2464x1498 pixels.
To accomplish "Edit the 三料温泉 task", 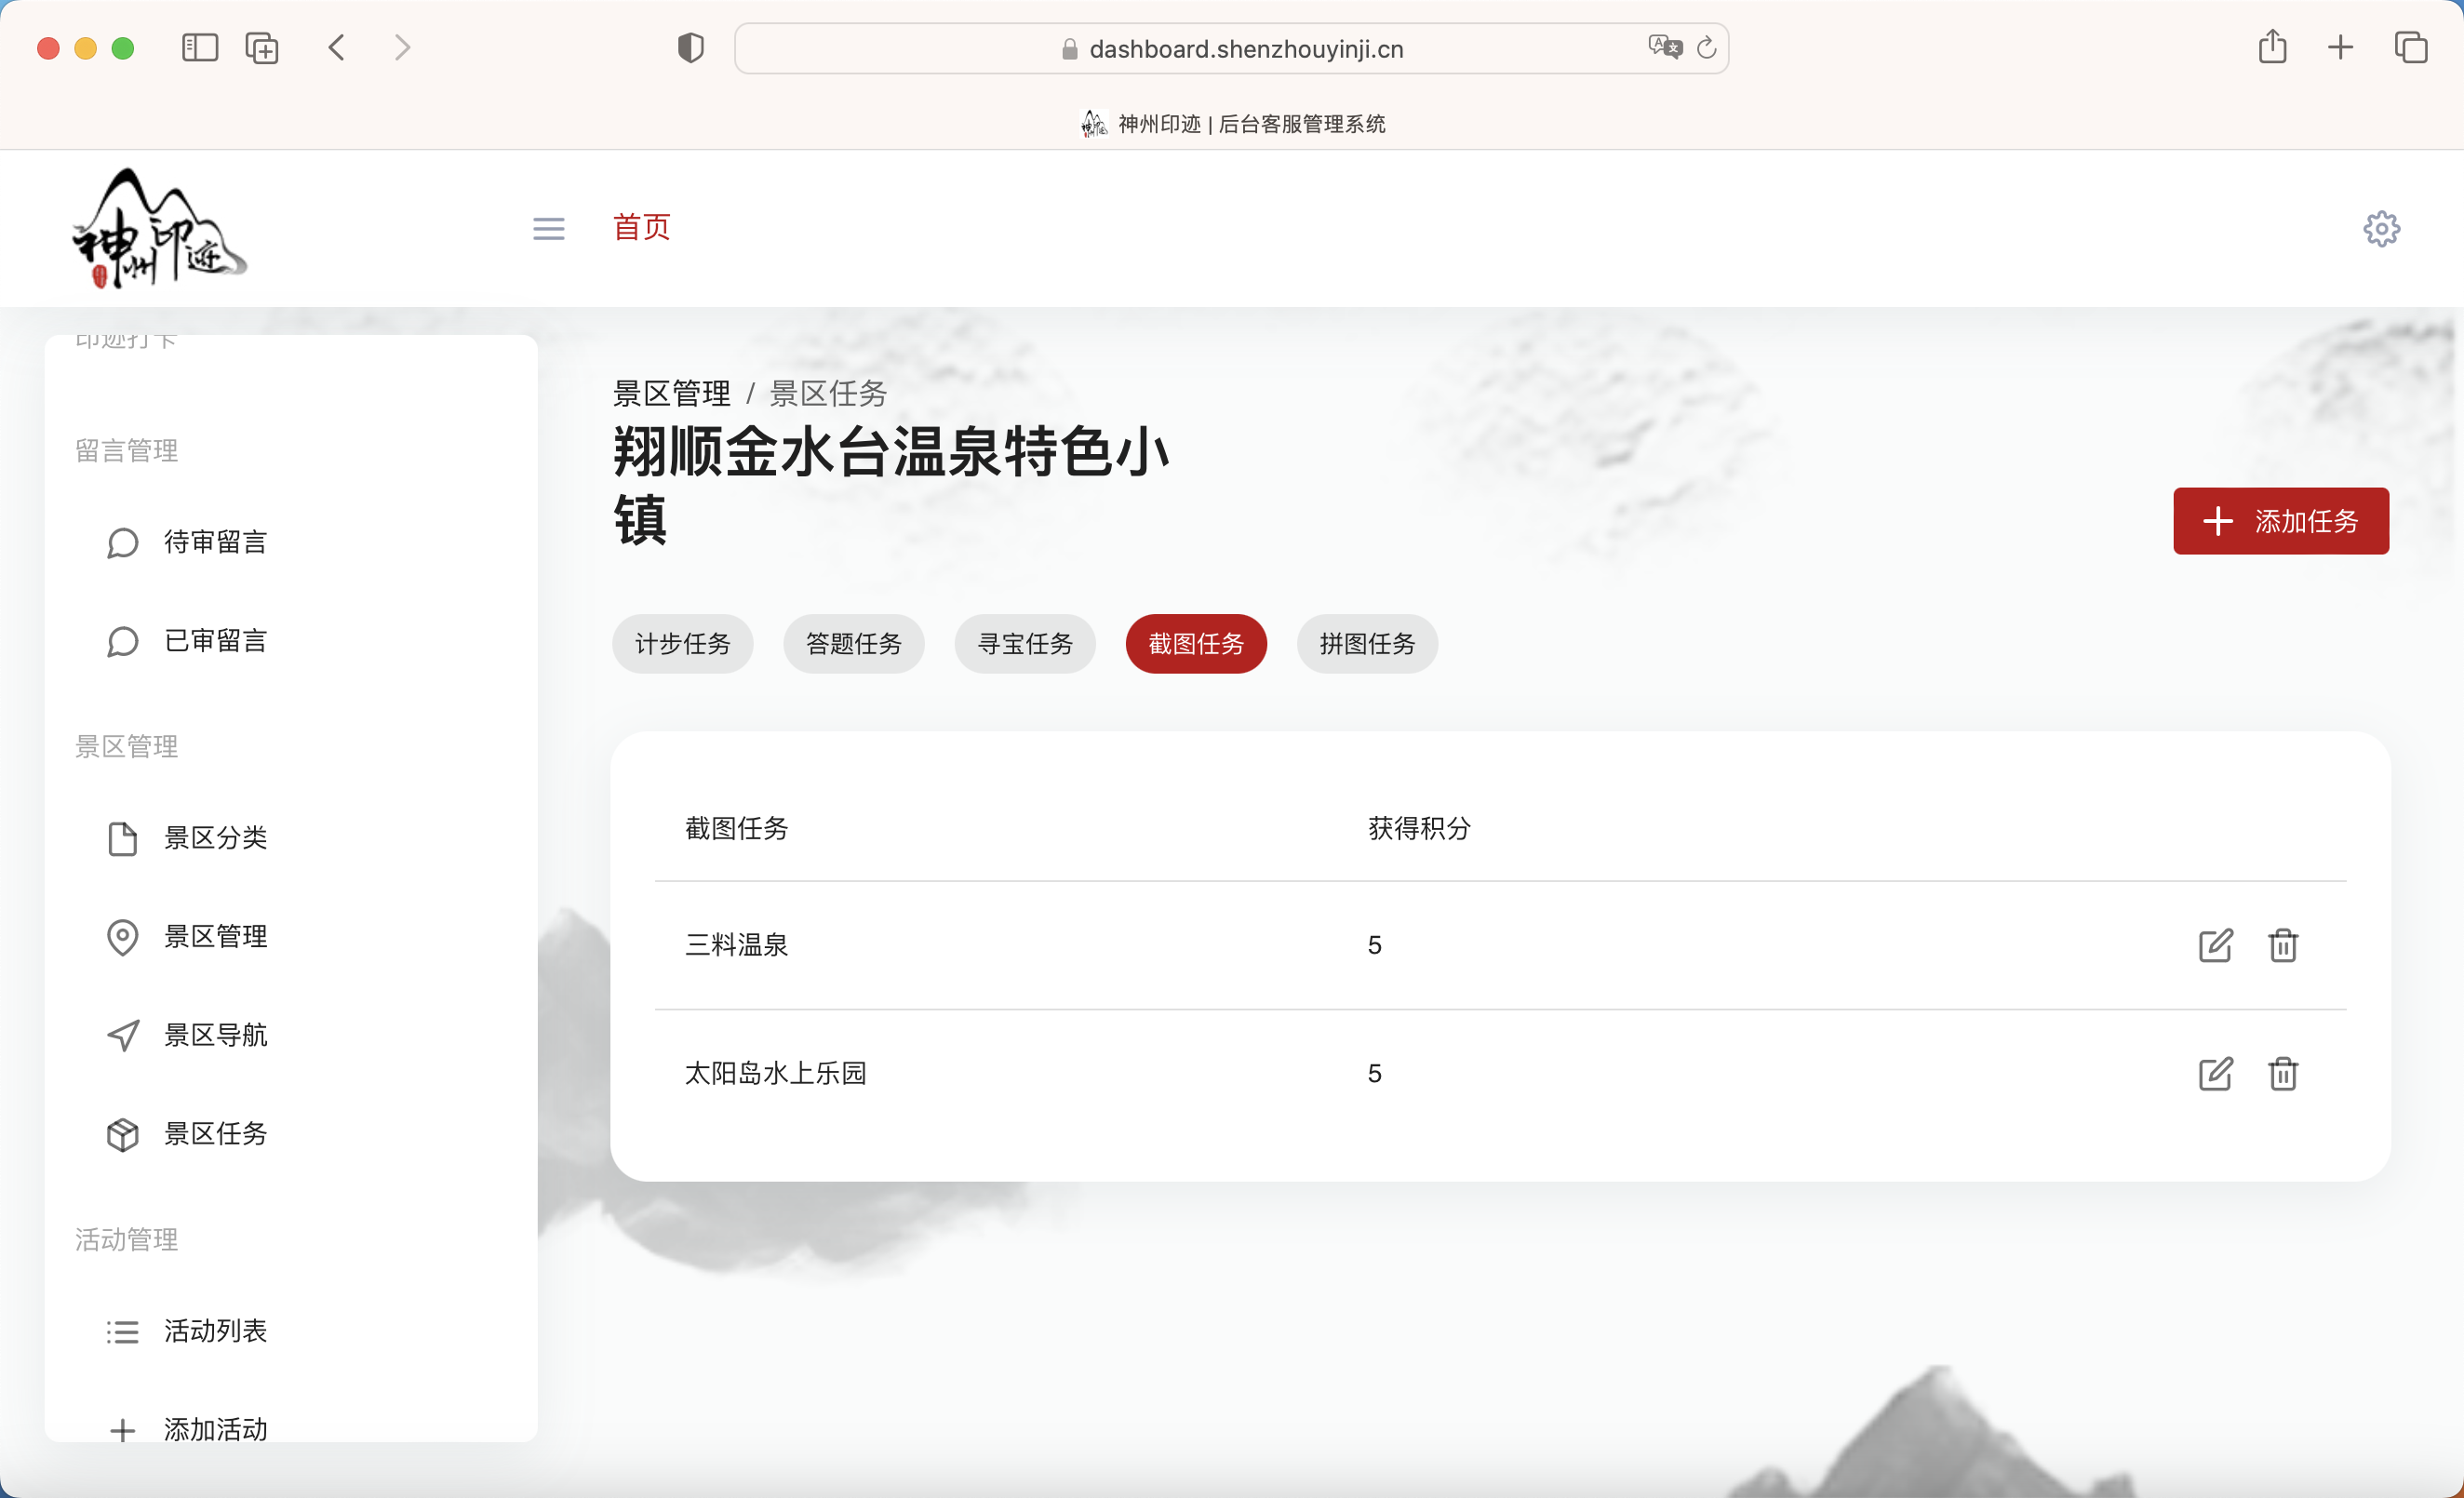I will [x=2215, y=945].
